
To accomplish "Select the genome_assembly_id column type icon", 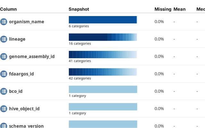I will tap(4, 56).
